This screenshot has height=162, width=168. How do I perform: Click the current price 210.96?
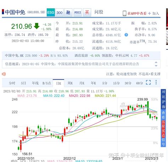coord(22,26)
